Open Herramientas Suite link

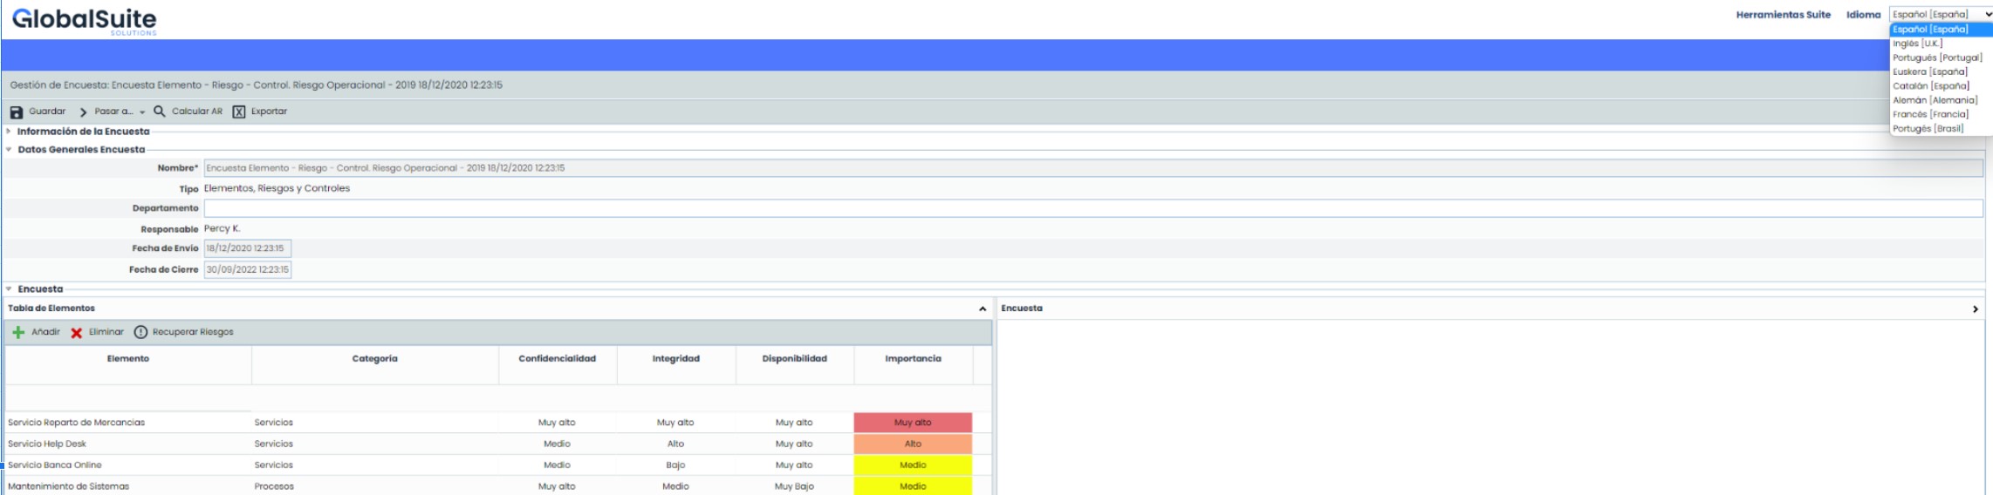(1783, 15)
